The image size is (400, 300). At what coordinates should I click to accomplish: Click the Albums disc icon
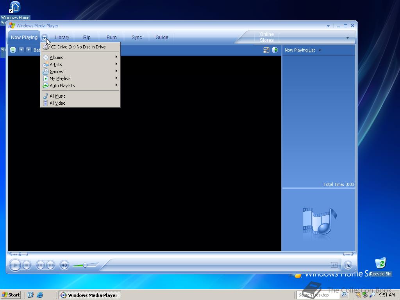coord(46,57)
